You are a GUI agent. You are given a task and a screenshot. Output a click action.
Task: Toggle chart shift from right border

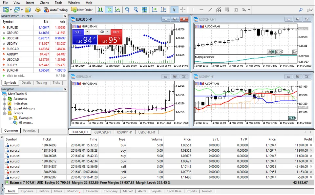pos(163,10)
